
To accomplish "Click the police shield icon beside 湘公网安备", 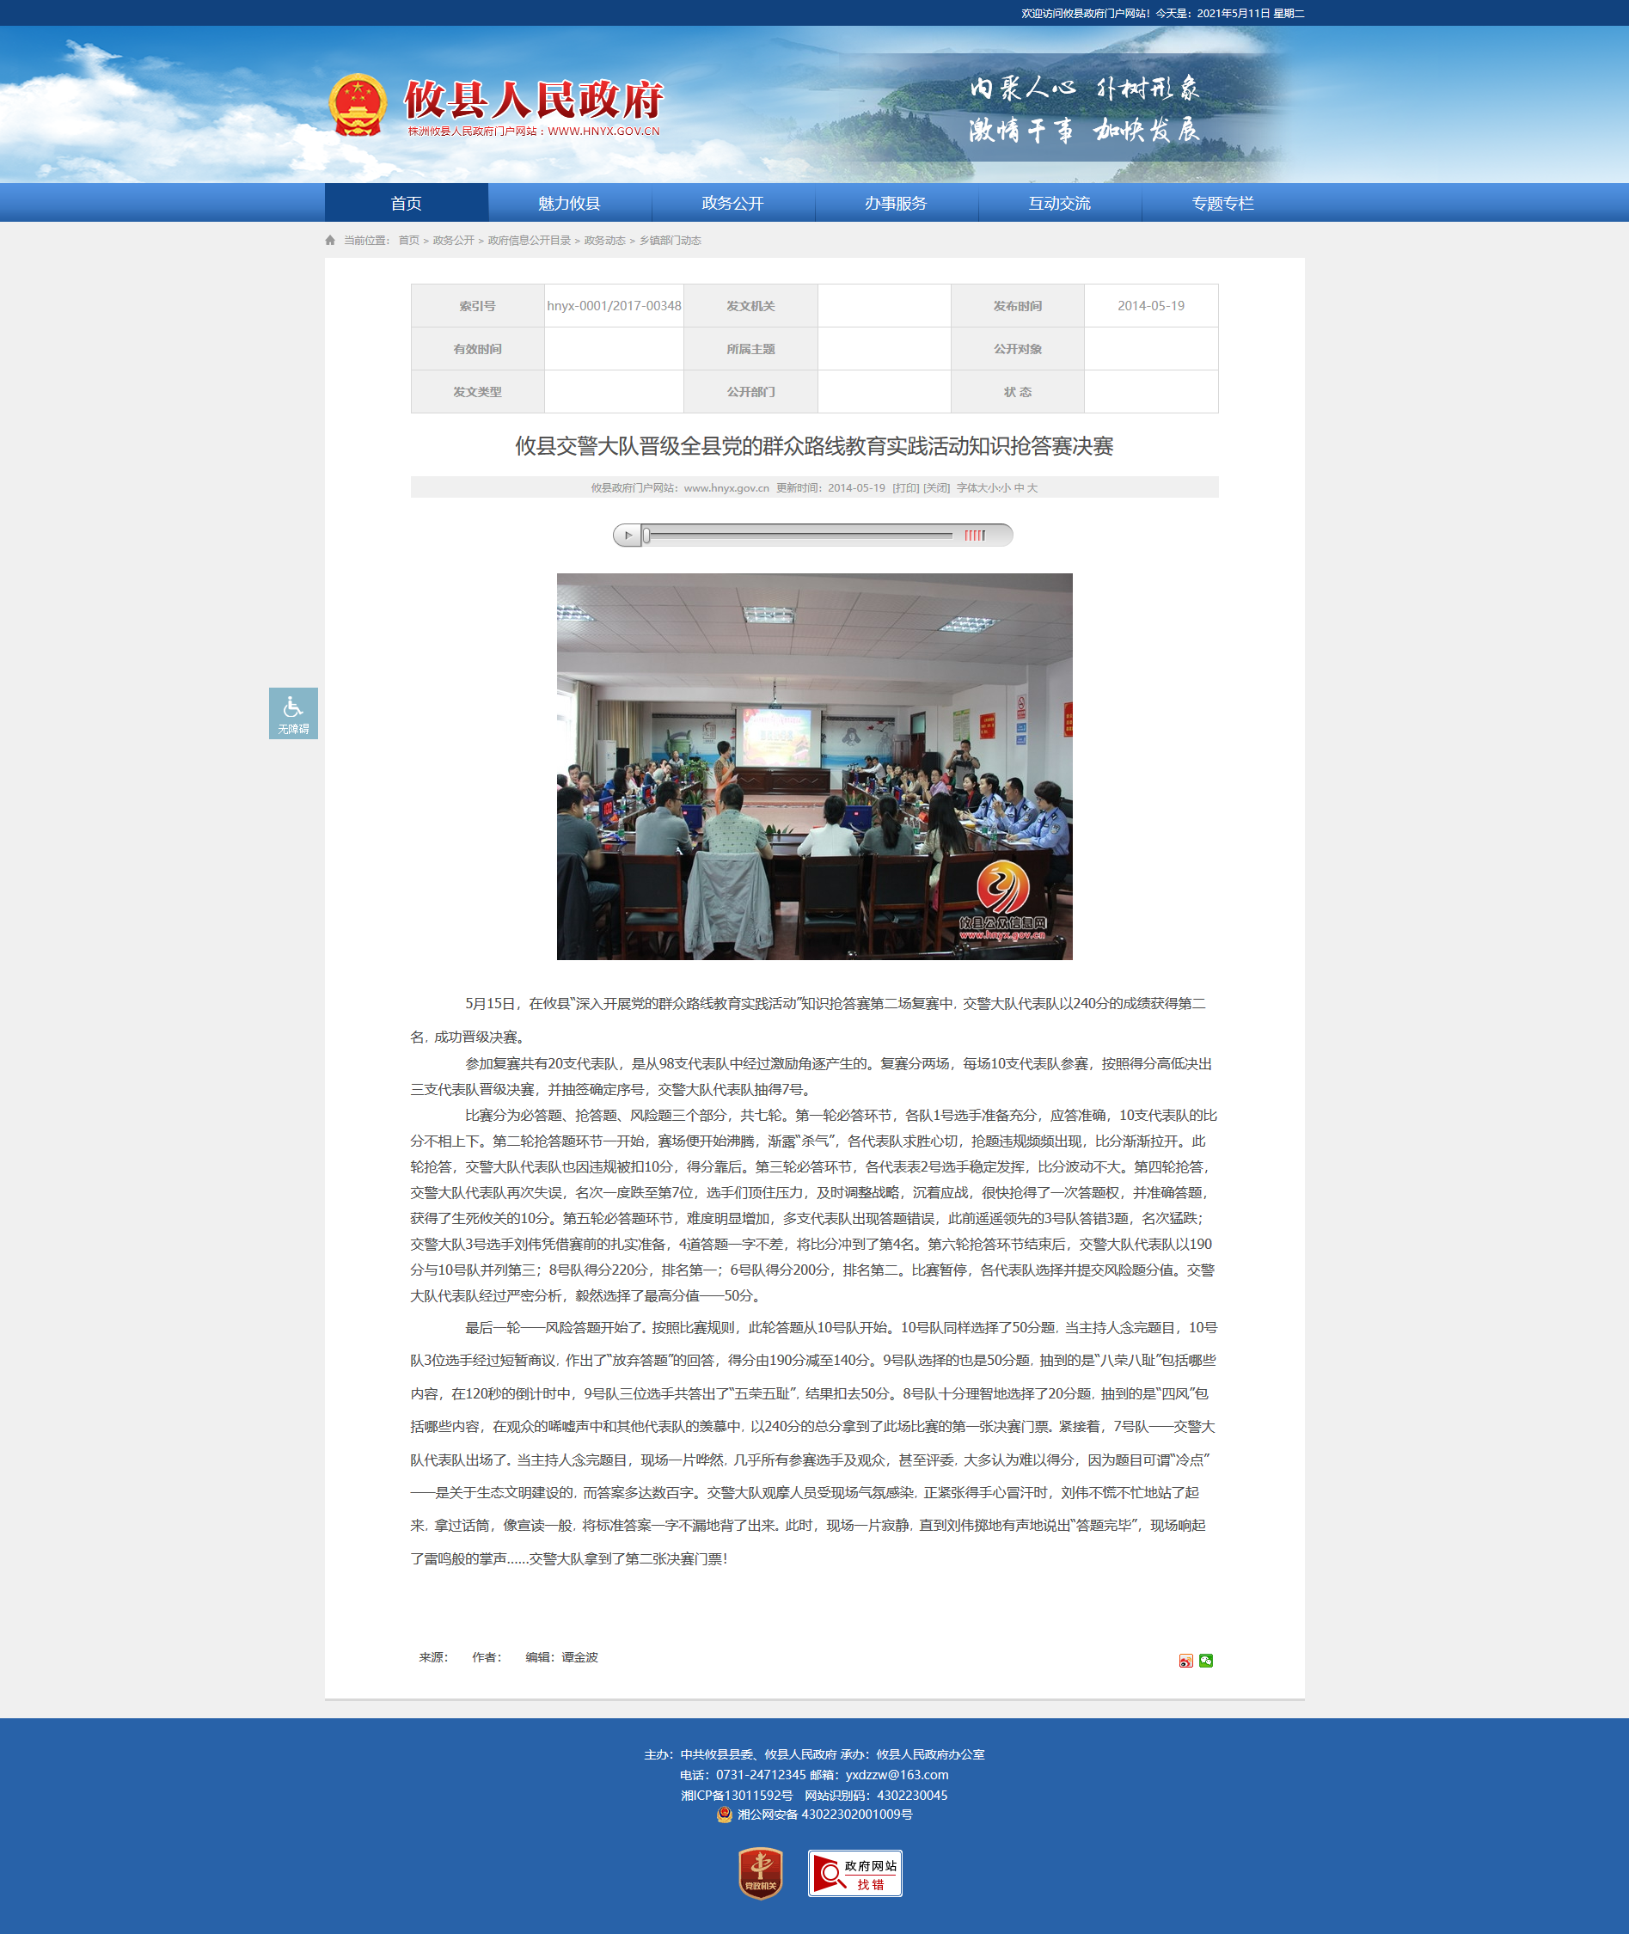I will (x=725, y=1814).
